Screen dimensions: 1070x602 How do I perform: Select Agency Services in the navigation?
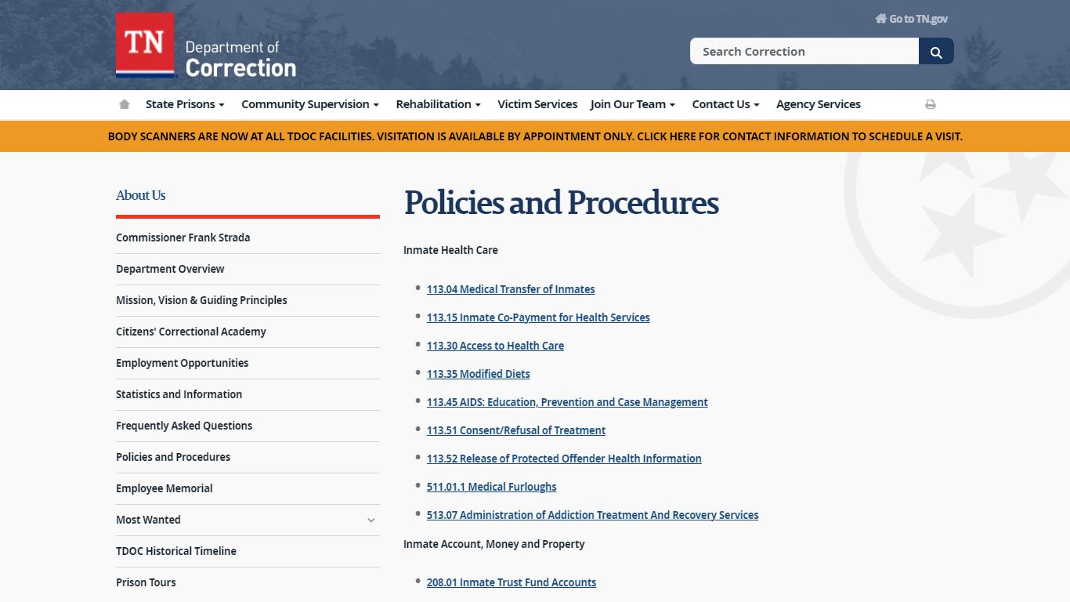tap(819, 104)
